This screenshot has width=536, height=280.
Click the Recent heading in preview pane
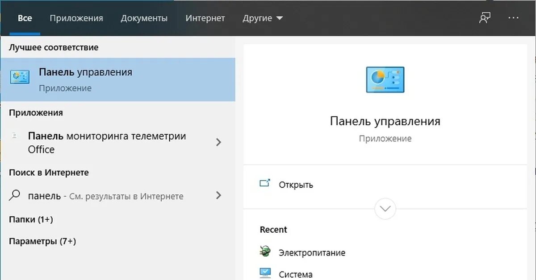point(273,230)
